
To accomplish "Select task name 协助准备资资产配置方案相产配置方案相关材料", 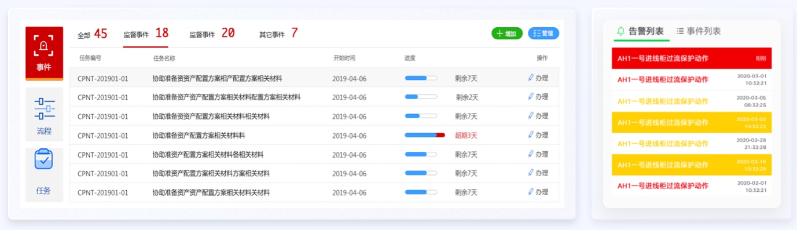I will click(217, 78).
